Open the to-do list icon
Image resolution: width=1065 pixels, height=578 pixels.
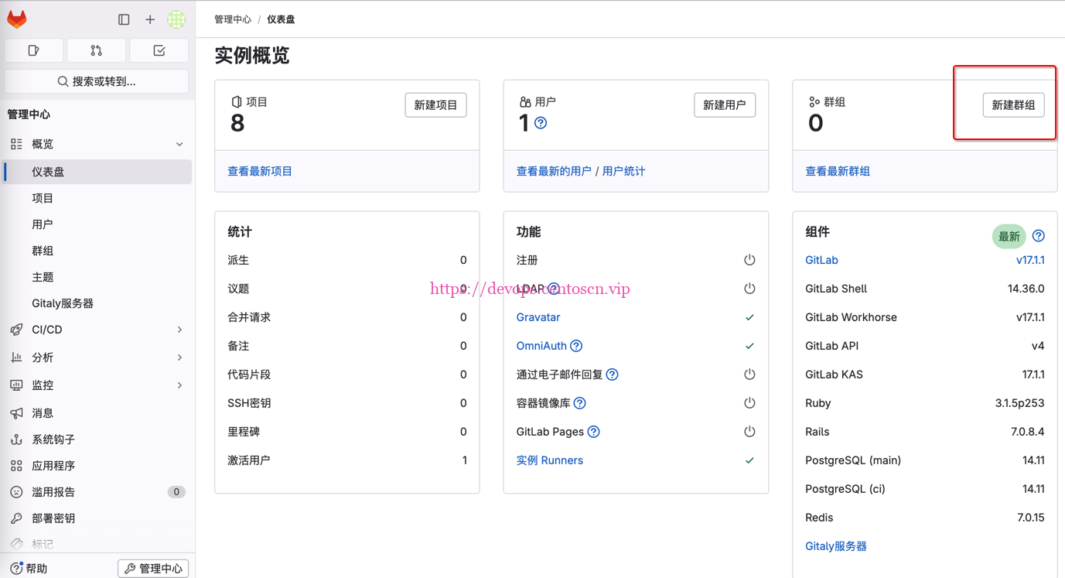click(x=159, y=50)
